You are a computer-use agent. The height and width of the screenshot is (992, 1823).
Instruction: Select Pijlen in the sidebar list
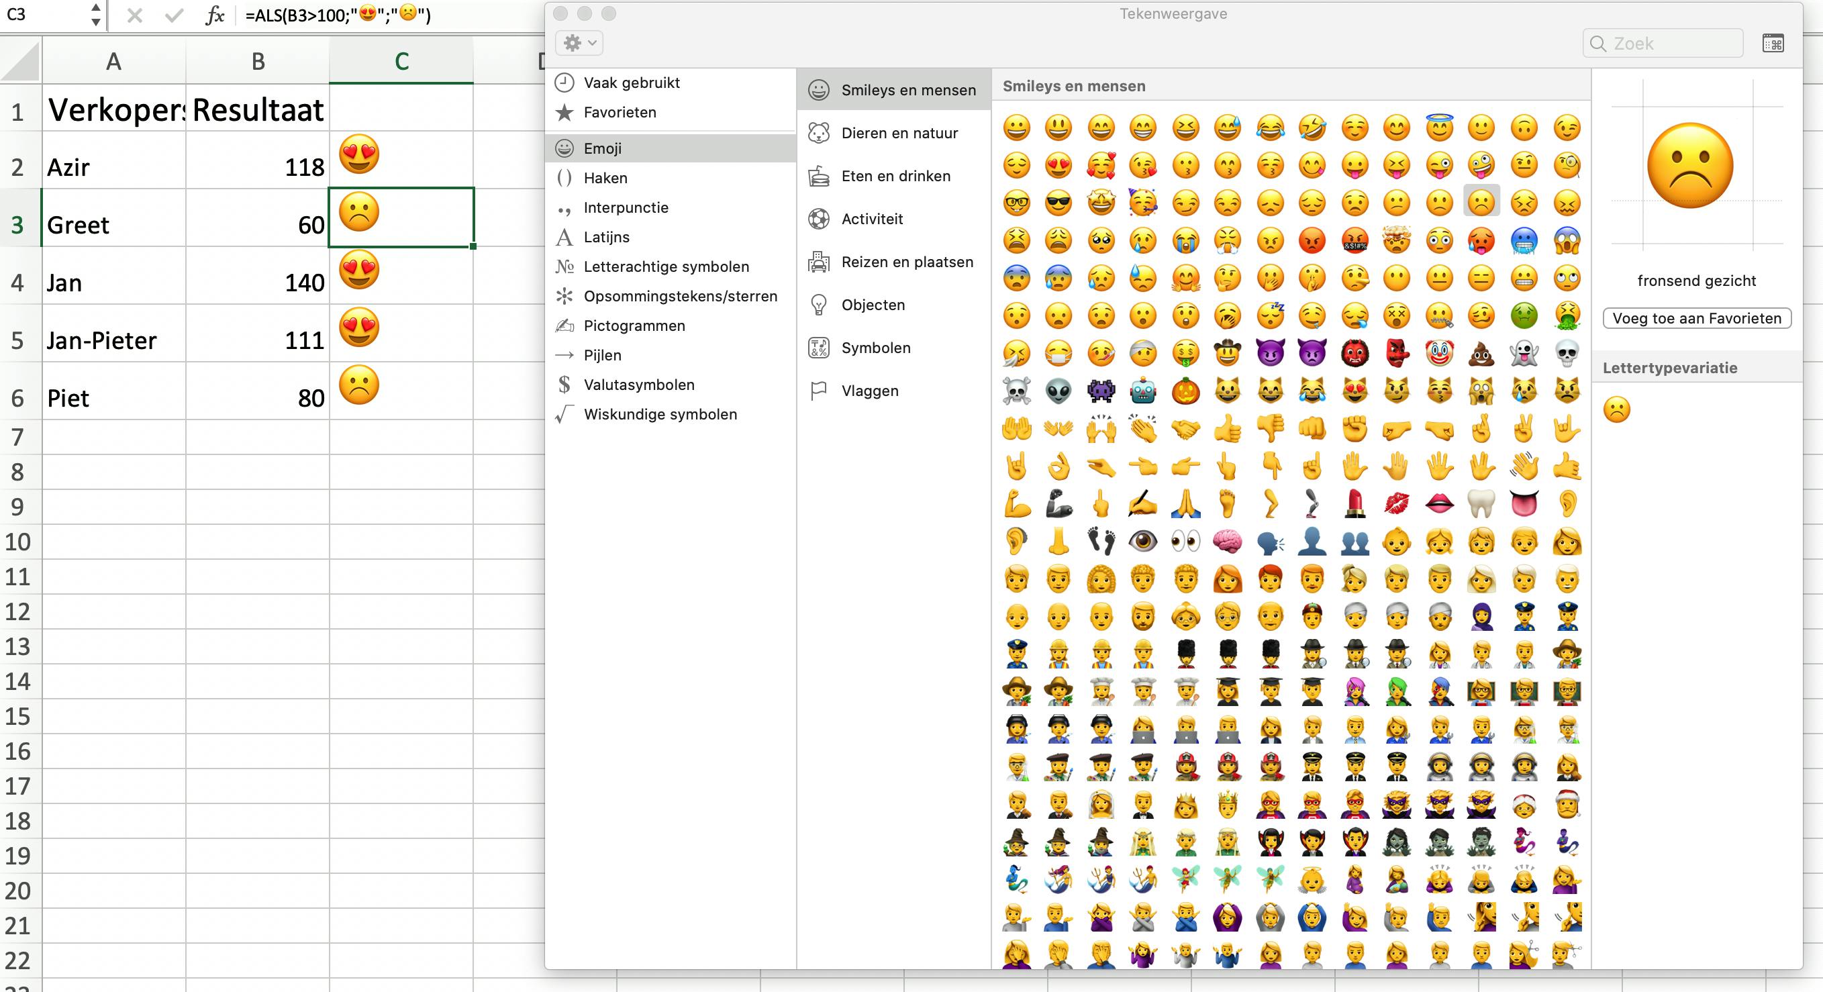pyautogui.click(x=602, y=355)
